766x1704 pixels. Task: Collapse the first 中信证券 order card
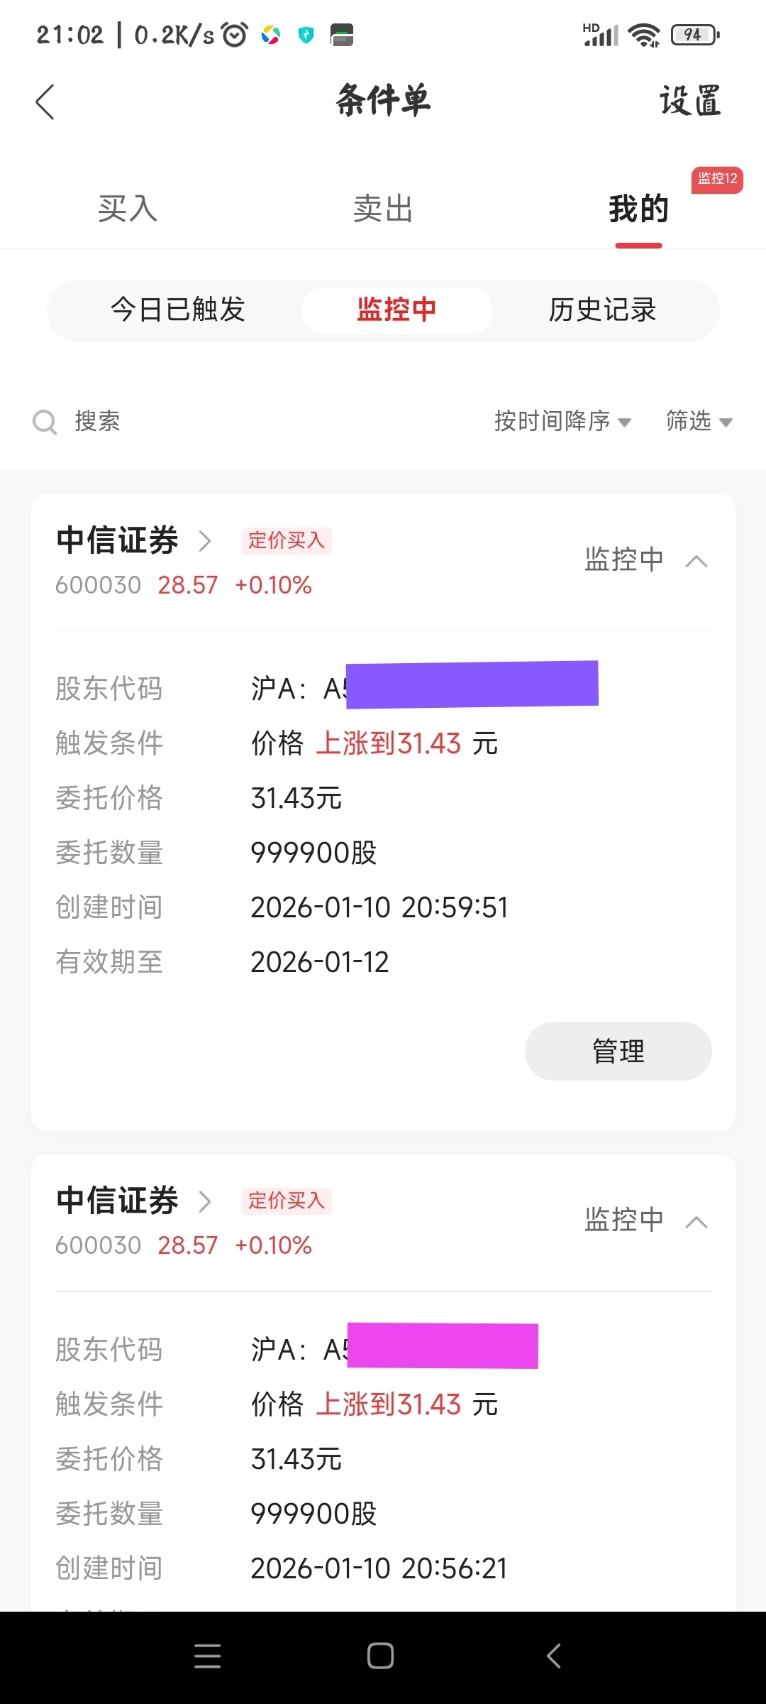(x=696, y=561)
